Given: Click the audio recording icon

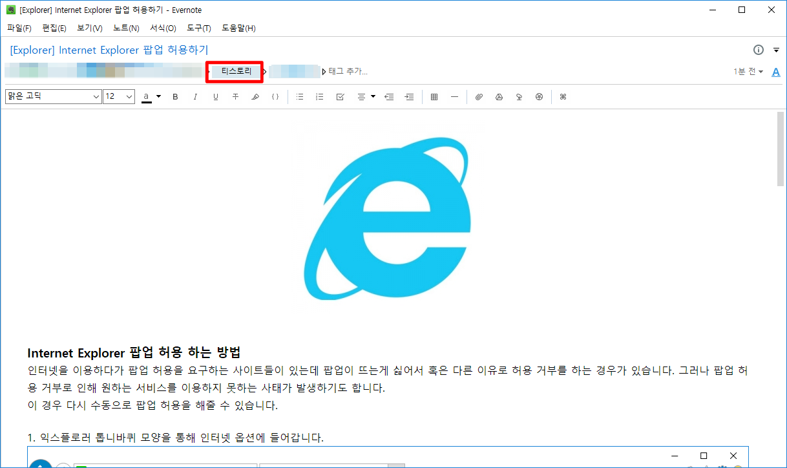Looking at the screenshot, I should (x=519, y=97).
